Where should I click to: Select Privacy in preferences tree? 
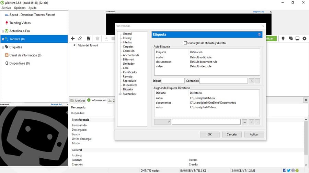[127, 38]
